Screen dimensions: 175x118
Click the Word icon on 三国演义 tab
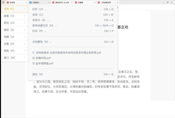(30, 2)
